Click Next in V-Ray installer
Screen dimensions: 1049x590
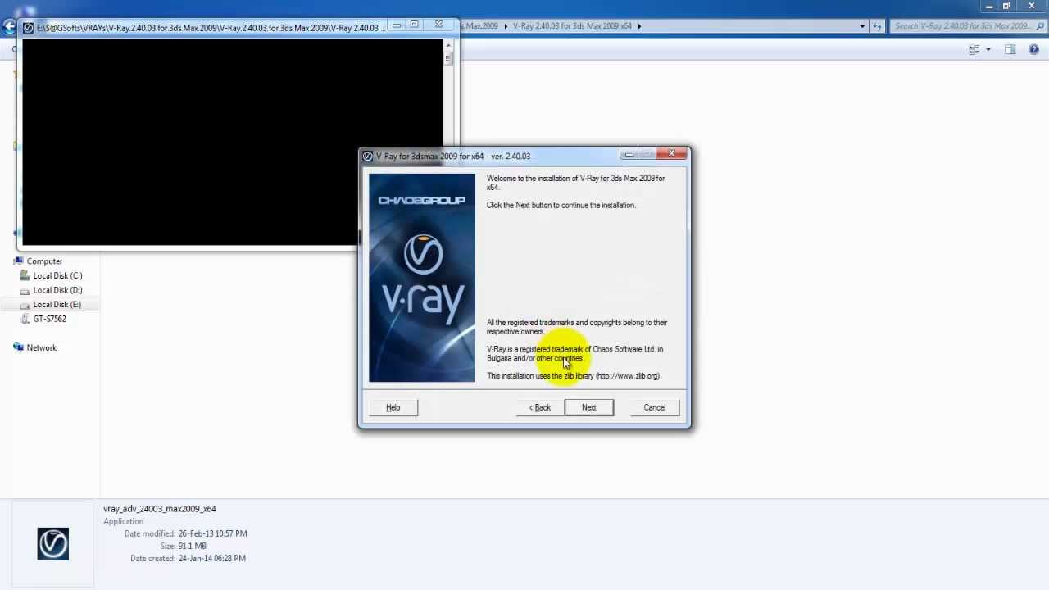(588, 407)
